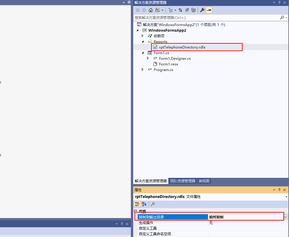The image size is (289, 237).
Task: Click the Form1.cs form icon
Action: pos(150,53)
